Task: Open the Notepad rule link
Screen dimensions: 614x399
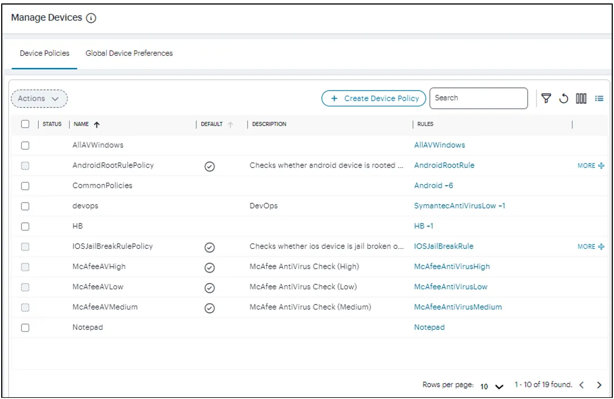Action: click(429, 328)
